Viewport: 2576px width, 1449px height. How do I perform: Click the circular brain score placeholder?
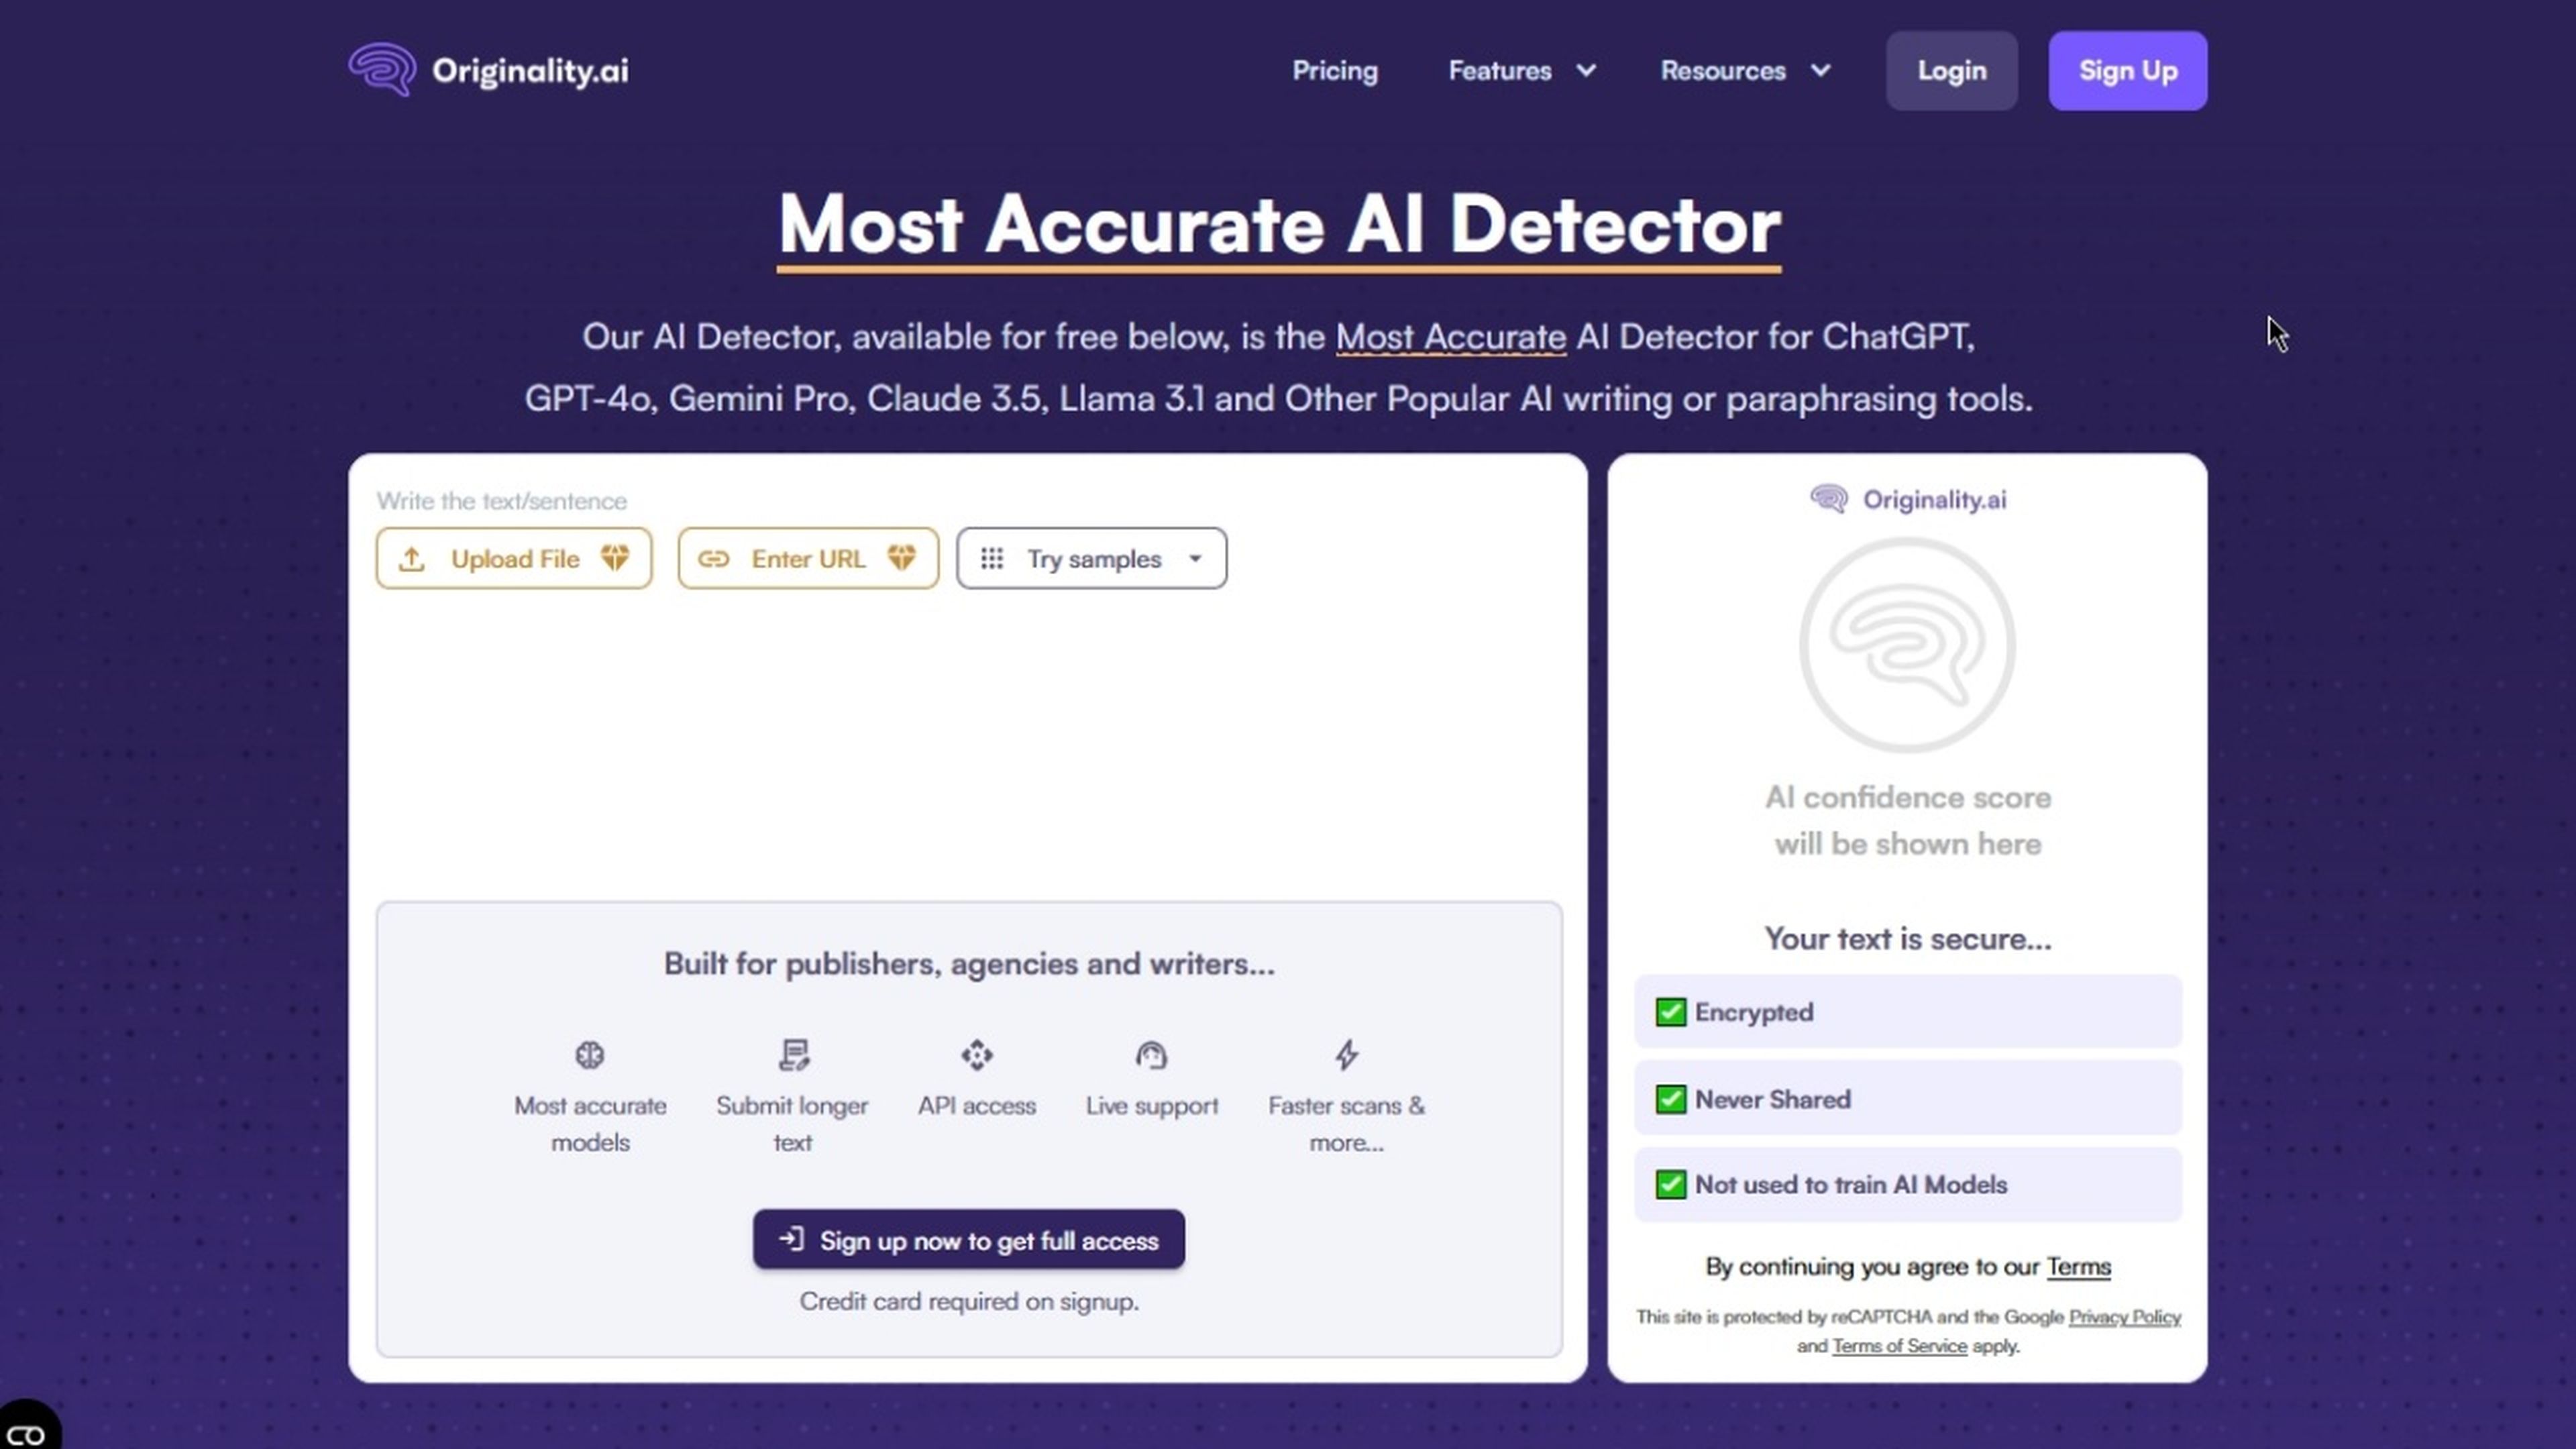coord(1907,645)
